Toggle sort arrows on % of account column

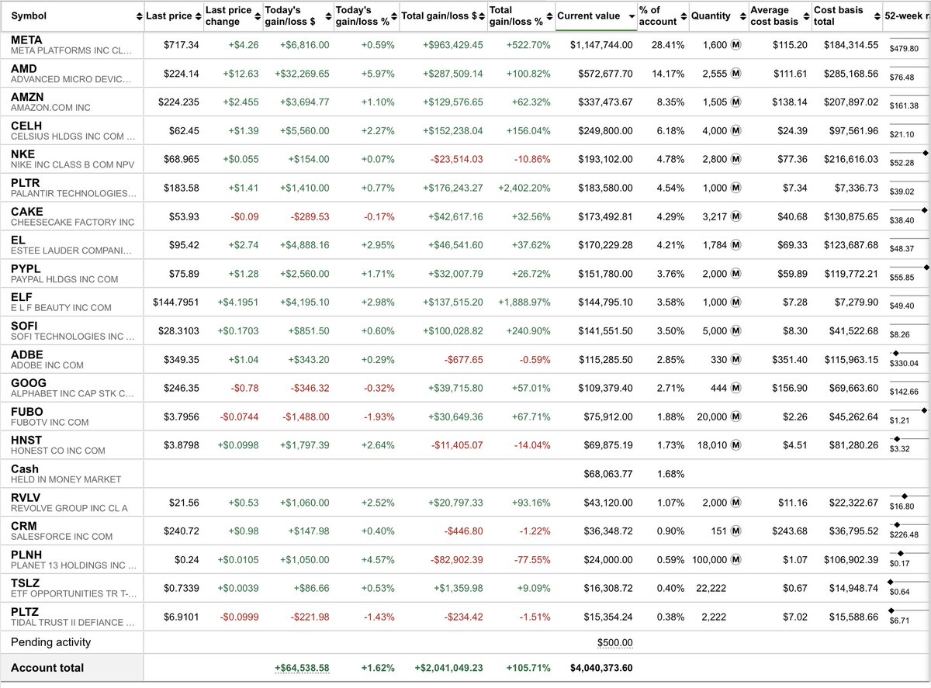click(x=684, y=16)
